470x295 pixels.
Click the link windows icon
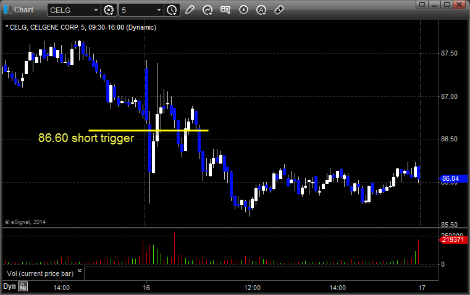[x=279, y=10]
